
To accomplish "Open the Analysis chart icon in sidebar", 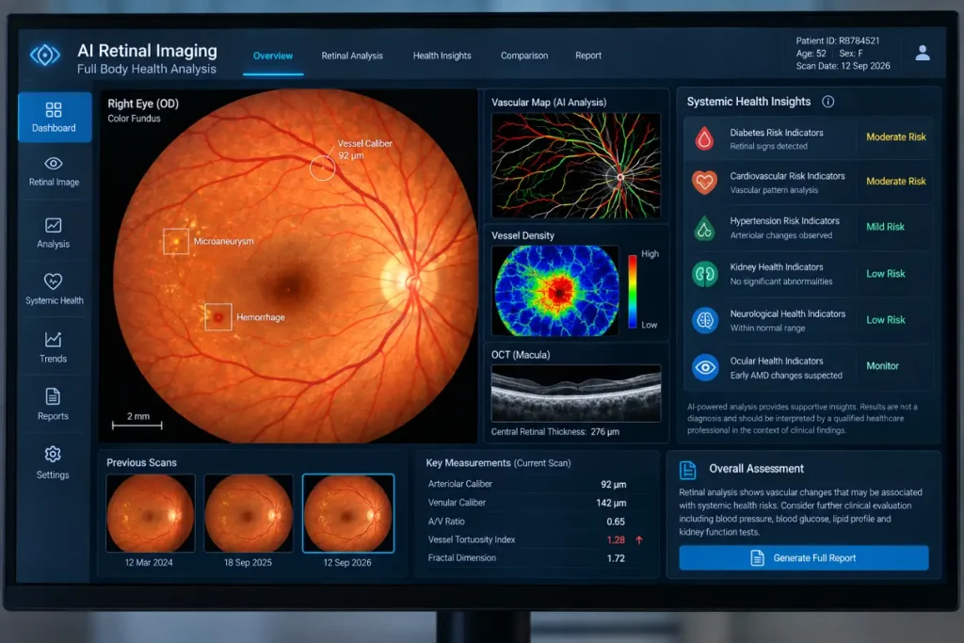I will pyautogui.click(x=54, y=225).
